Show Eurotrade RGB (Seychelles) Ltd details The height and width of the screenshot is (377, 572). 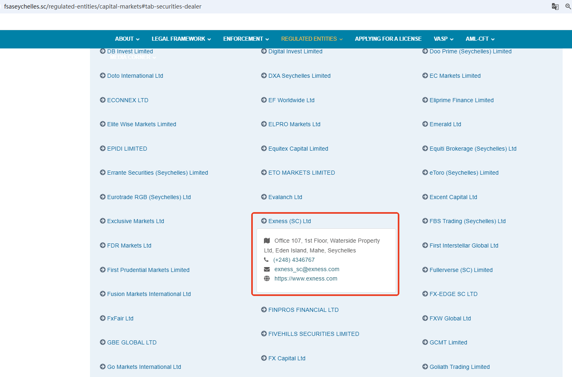[149, 197]
